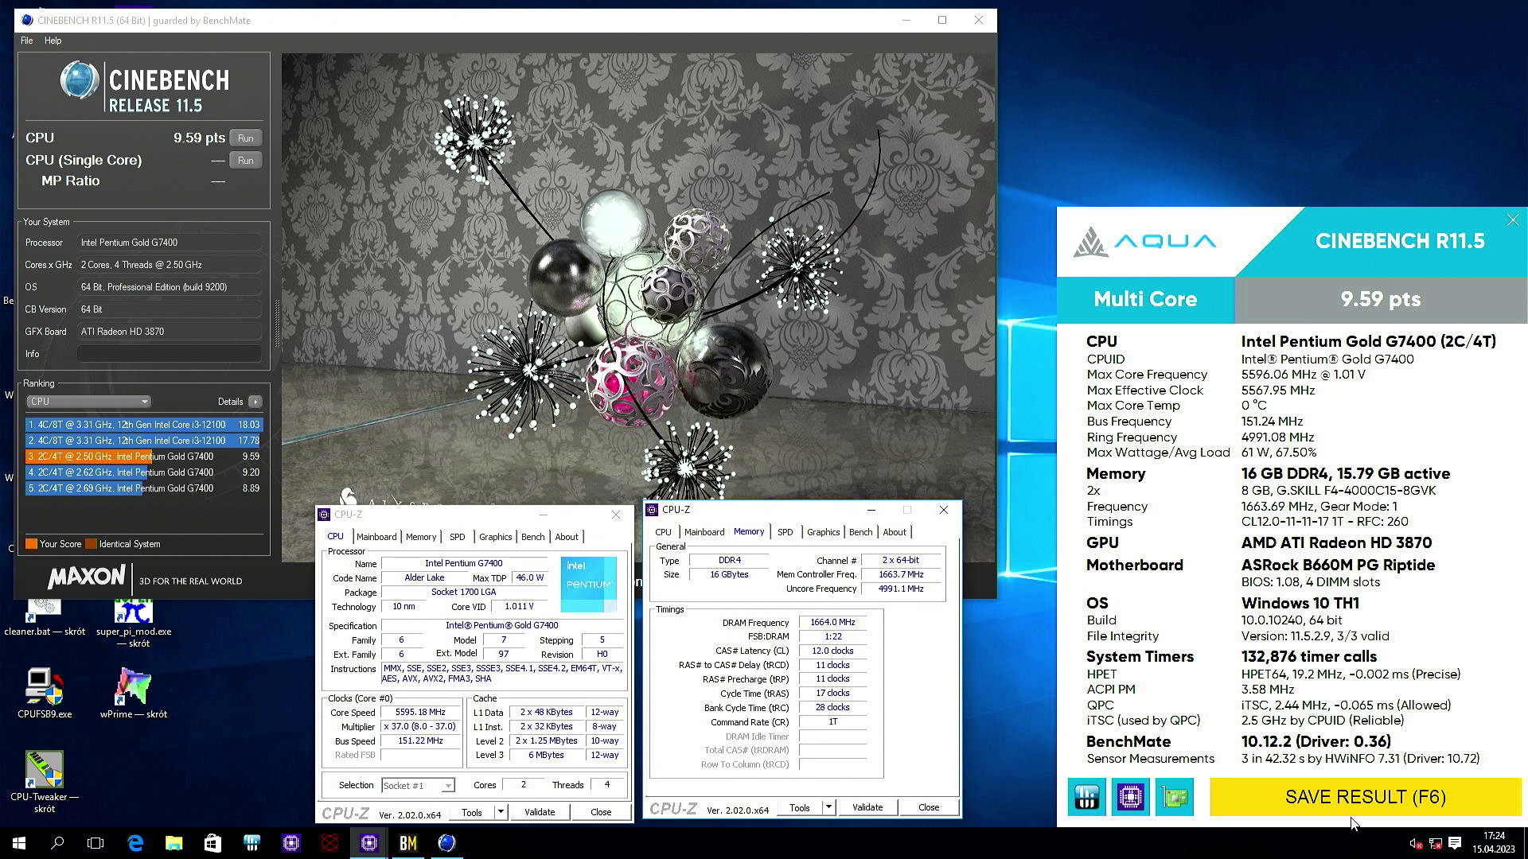The width and height of the screenshot is (1528, 859).
Task: Click Tools button in left CPU-Z
Action: tap(471, 812)
